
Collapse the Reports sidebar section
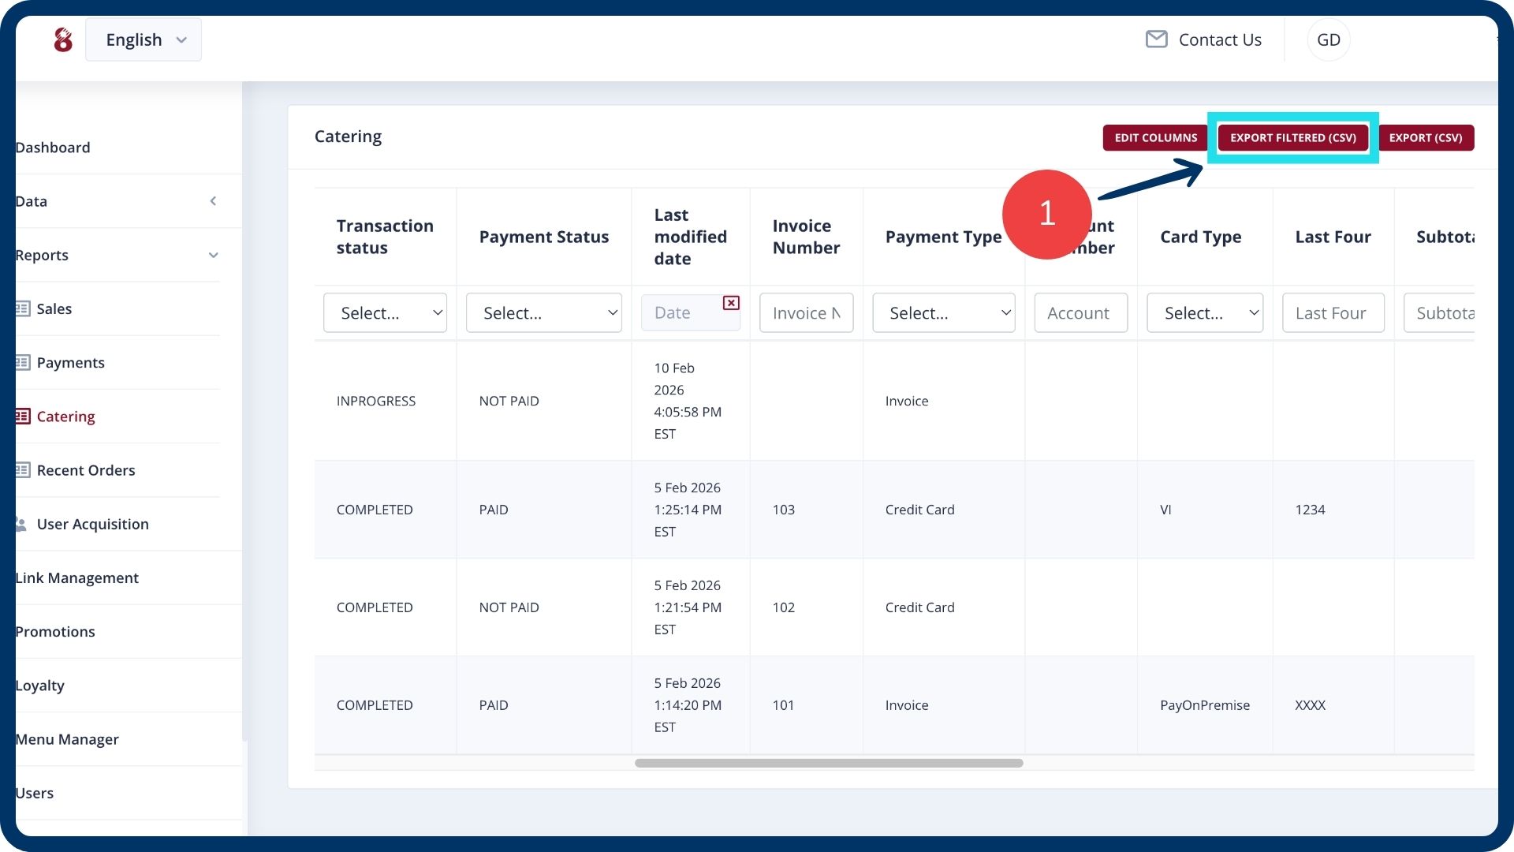(x=213, y=255)
